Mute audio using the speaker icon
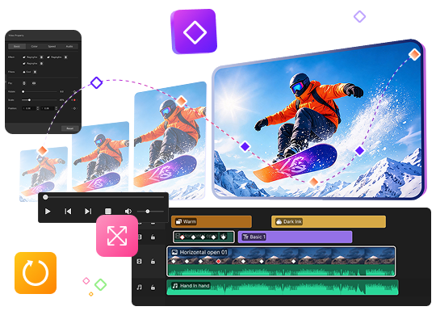The image size is (436, 315). 128,212
